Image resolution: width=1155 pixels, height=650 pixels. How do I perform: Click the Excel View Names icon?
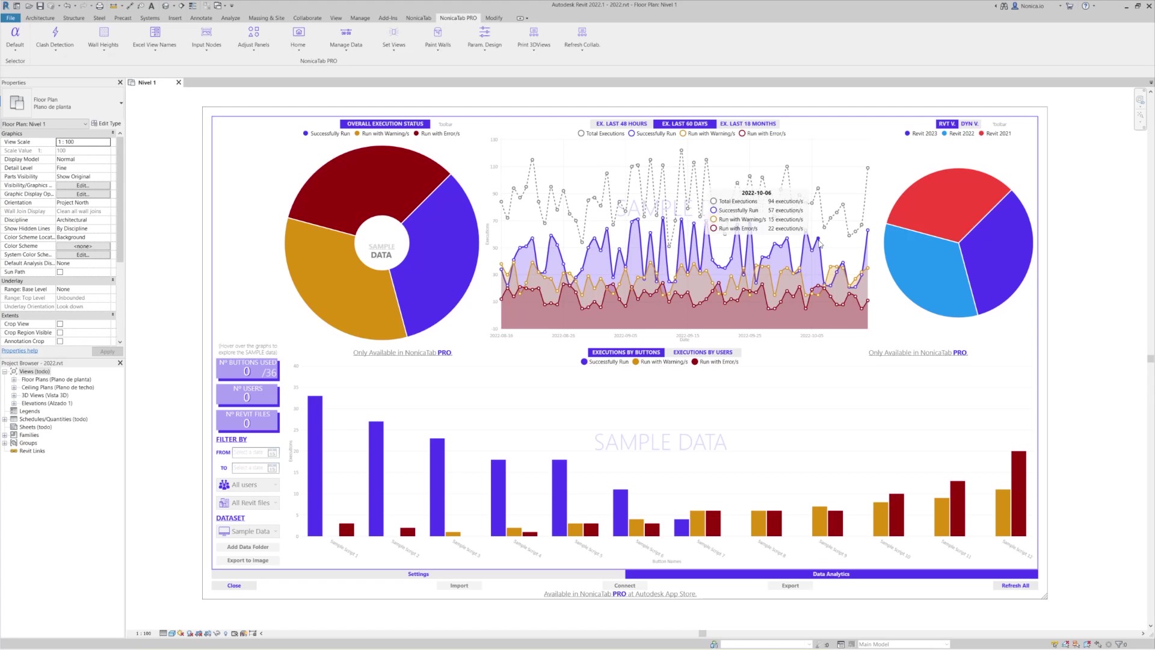155,32
